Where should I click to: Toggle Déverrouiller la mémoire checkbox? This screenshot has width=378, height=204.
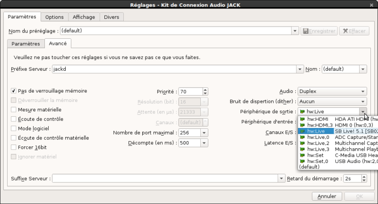[x=14, y=100]
